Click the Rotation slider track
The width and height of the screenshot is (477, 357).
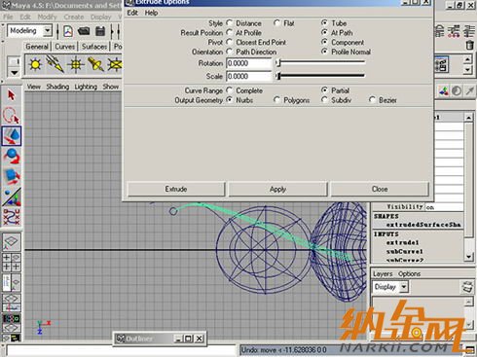pyautogui.click(x=321, y=63)
